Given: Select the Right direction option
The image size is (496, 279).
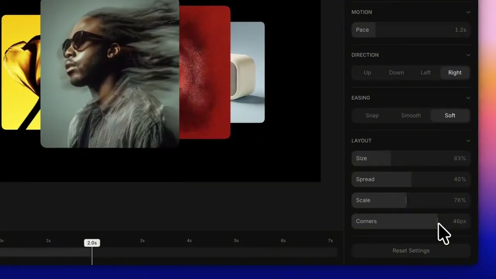Looking at the screenshot, I should point(455,72).
